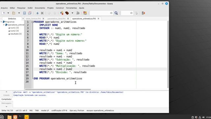Click the magnifier Find icon
This screenshot has width=211, height=119.
click(x=116, y=13)
